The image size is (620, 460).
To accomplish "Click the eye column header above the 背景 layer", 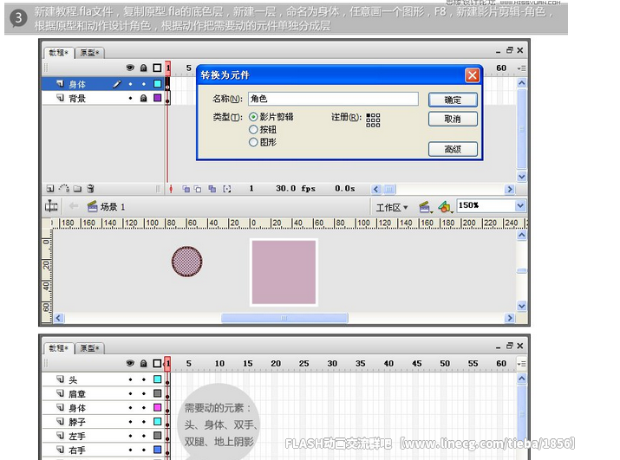I will tap(130, 68).
